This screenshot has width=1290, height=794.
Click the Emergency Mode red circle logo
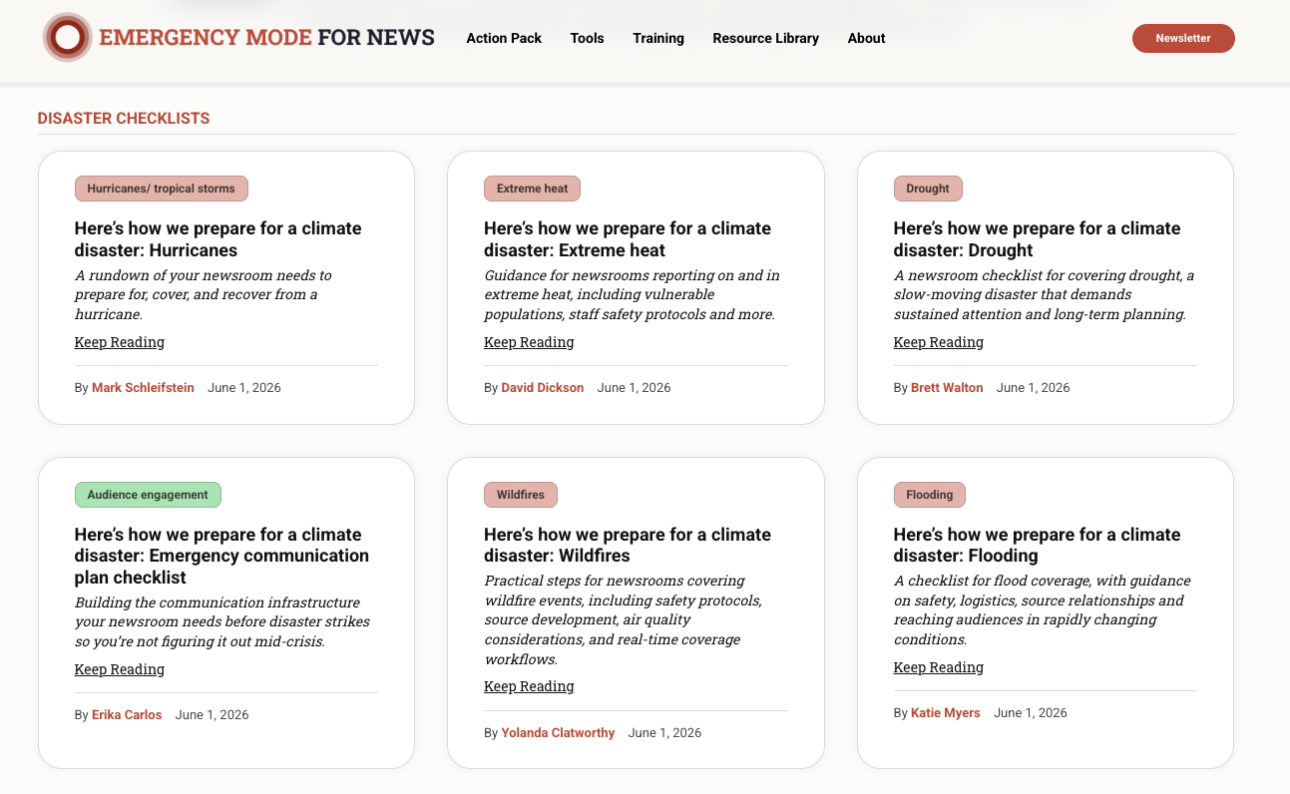click(68, 38)
